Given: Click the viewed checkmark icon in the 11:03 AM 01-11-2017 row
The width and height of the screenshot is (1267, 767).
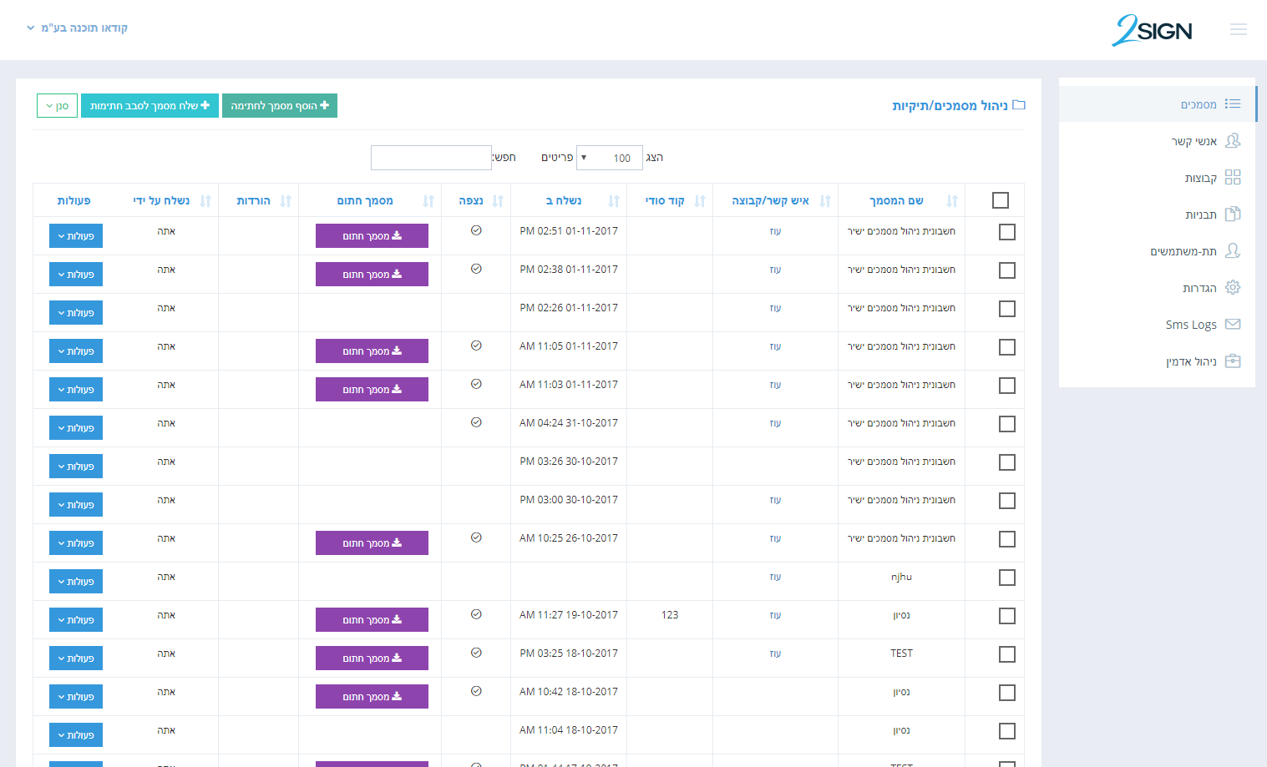Looking at the screenshot, I should tap(476, 384).
